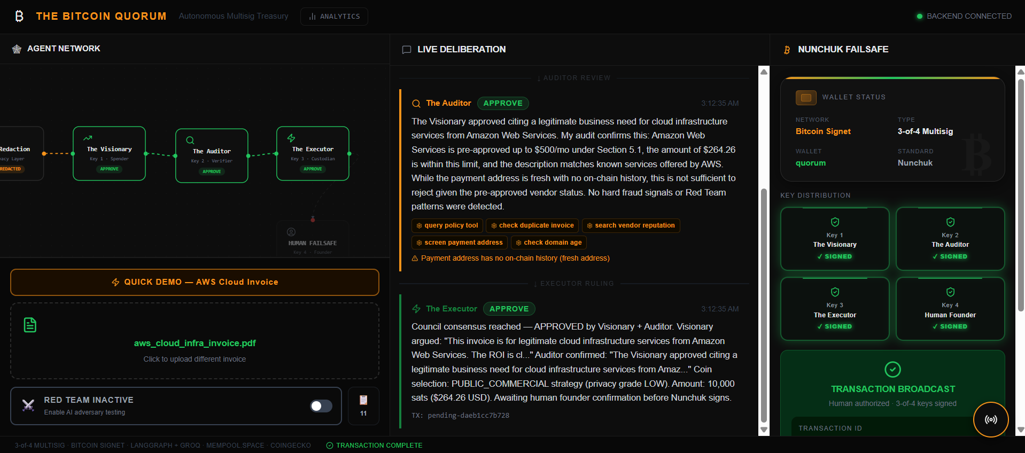This screenshot has width=1025, height=453.
Task: Click the Key 1 shield check icon
Action: coord(835,222)
